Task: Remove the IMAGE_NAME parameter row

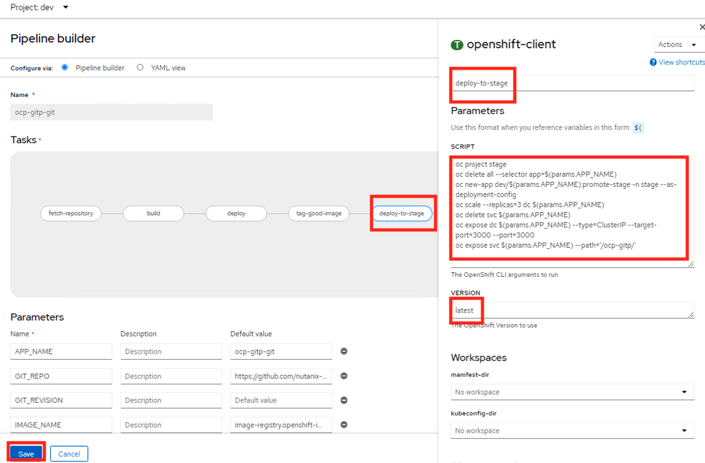Action: coord(344,425)
